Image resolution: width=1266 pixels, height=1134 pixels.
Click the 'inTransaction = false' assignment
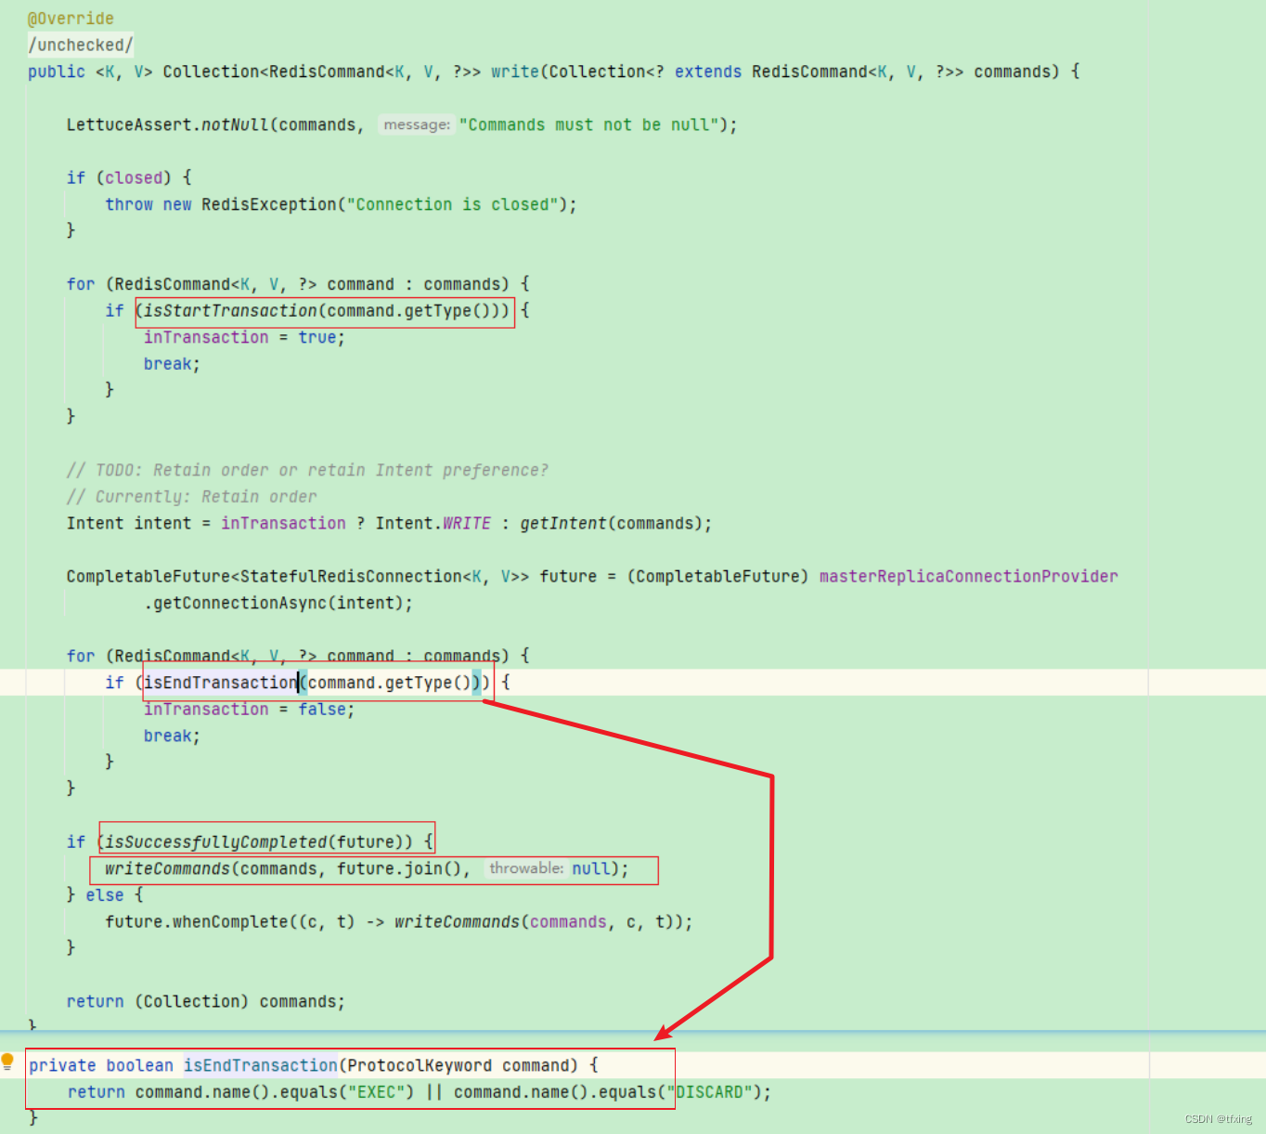pyautogui.click(x=249, y=709)
